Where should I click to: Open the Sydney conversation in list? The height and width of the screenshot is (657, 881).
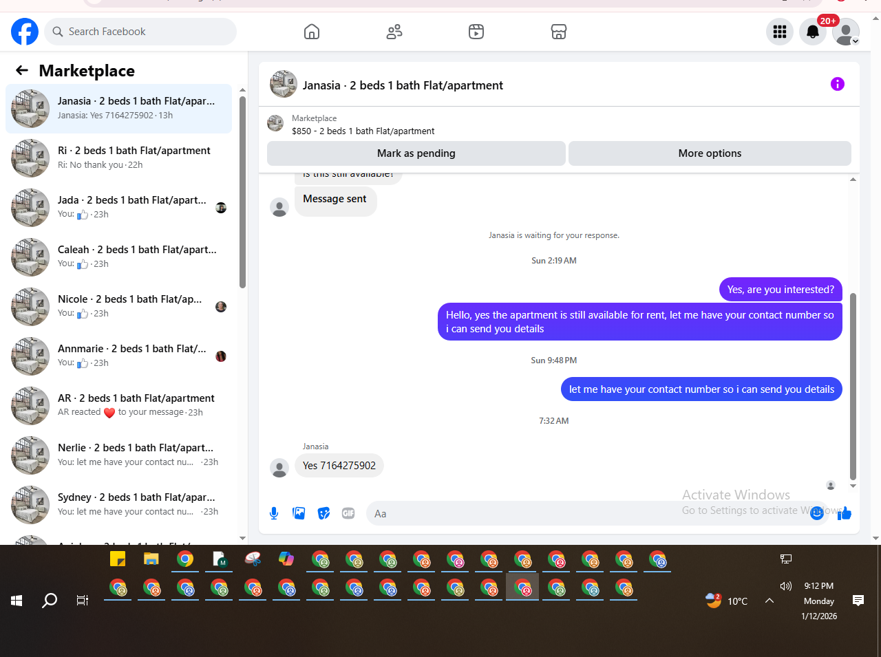(x=118, y=505)
